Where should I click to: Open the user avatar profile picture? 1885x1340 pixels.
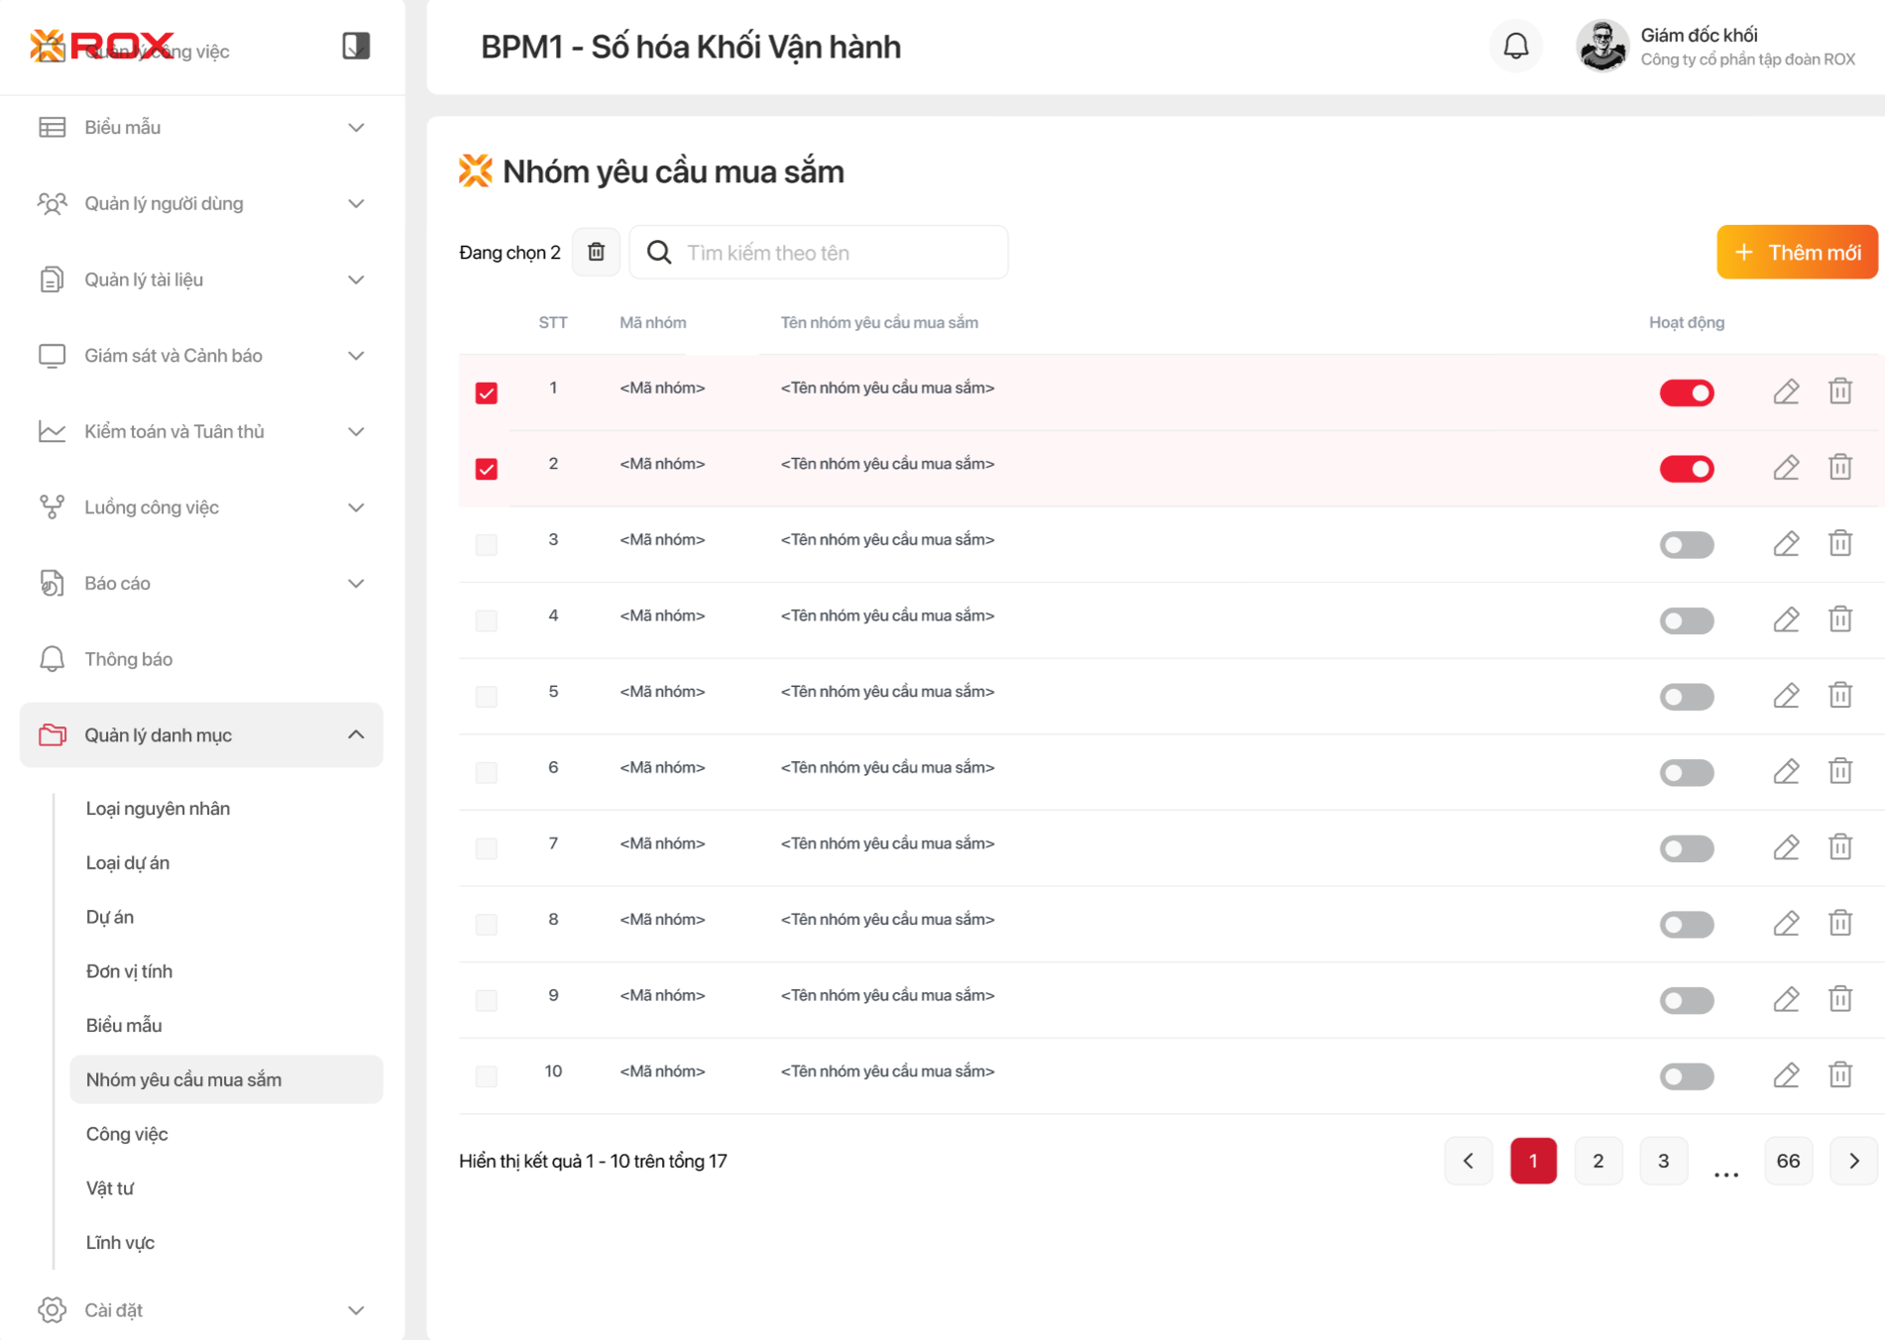(1602, 46)
